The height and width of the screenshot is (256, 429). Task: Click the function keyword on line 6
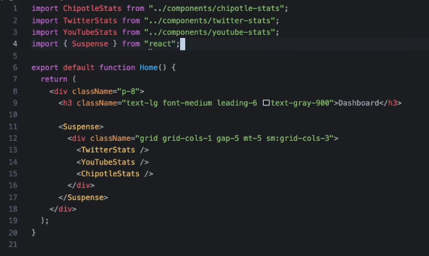tap(117, 68)
